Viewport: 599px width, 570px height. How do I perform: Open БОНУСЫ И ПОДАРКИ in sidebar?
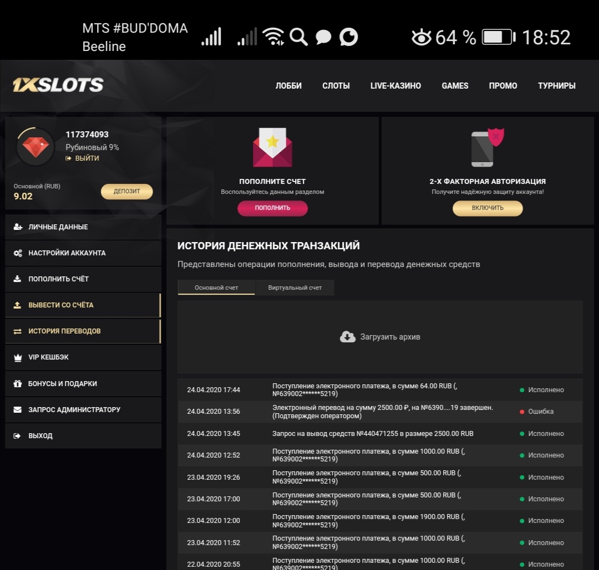83,383
